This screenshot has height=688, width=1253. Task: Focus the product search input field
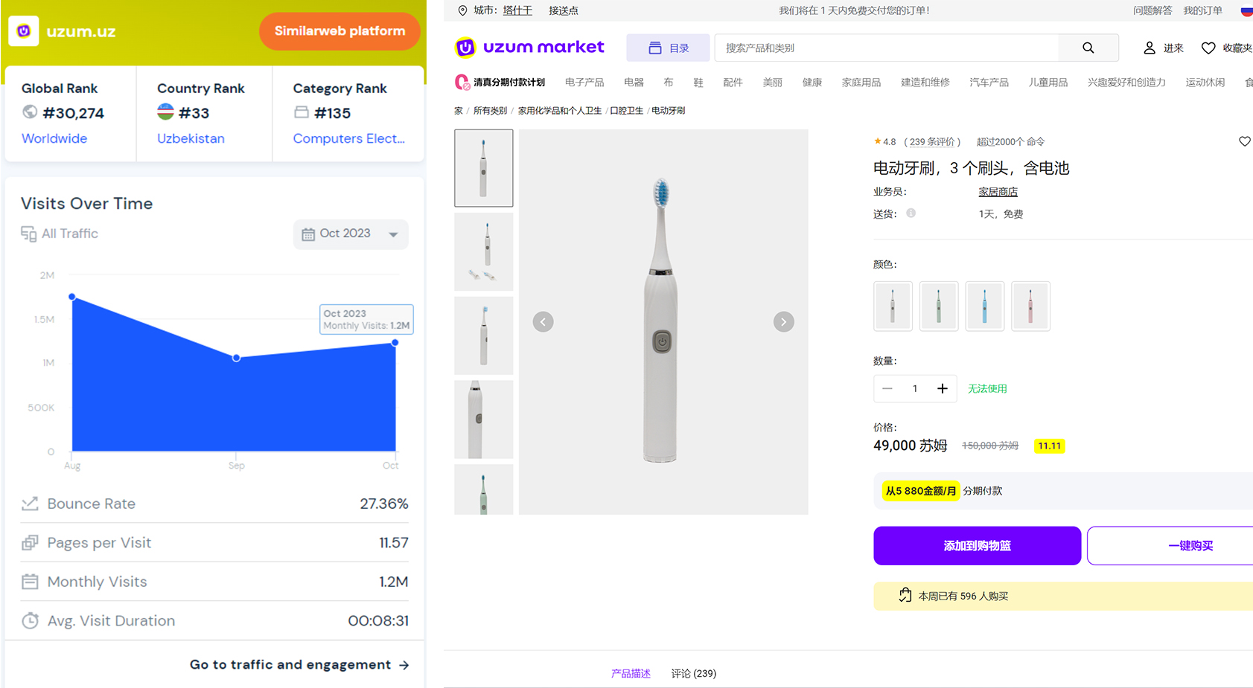pos(887,48)
